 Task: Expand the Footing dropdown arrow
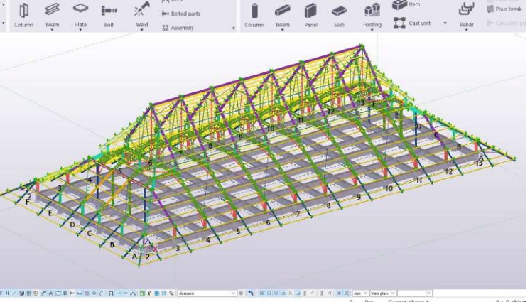pyautogui.click(x=372, y=30)
